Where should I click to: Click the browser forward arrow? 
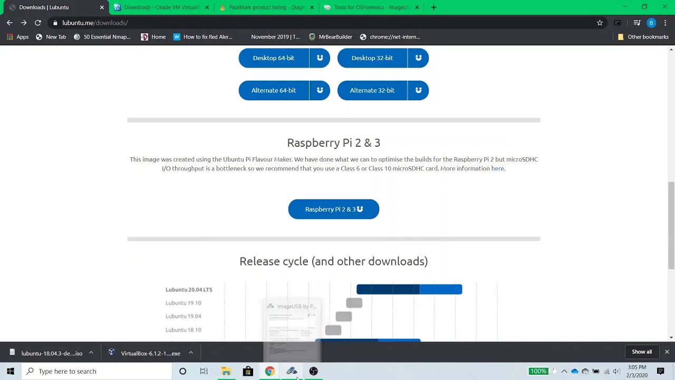(24, 23)
